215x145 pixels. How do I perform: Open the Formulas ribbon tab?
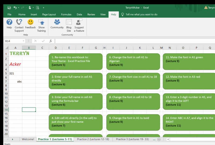(x=66, y=14)
